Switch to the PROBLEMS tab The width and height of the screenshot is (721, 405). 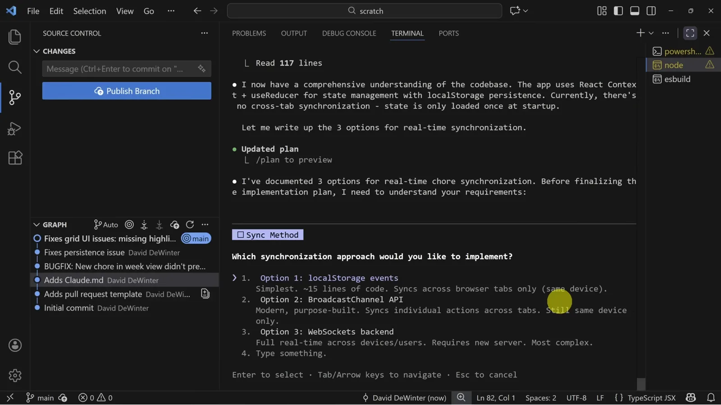click(249, 33)
